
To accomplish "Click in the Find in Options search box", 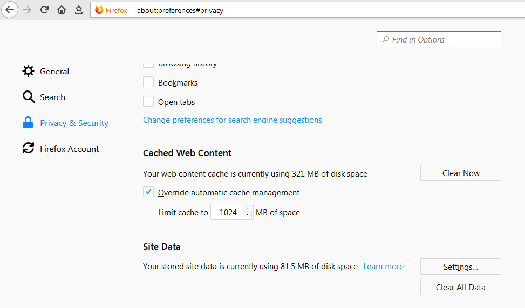I will pyautogui.click(x=439, y=39).
